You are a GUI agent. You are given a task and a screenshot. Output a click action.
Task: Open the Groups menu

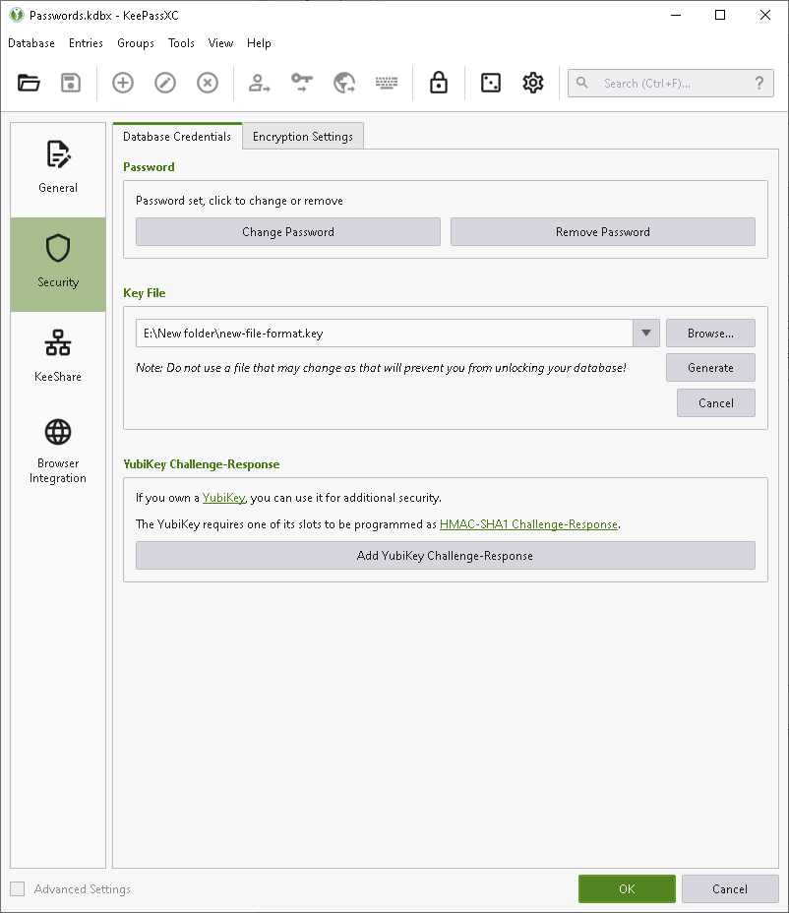(x=136, y=43)
